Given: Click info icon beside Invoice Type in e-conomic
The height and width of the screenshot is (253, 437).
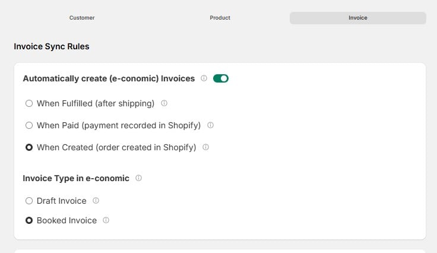Looking at the screenshot, I should [x=138, y=178].
